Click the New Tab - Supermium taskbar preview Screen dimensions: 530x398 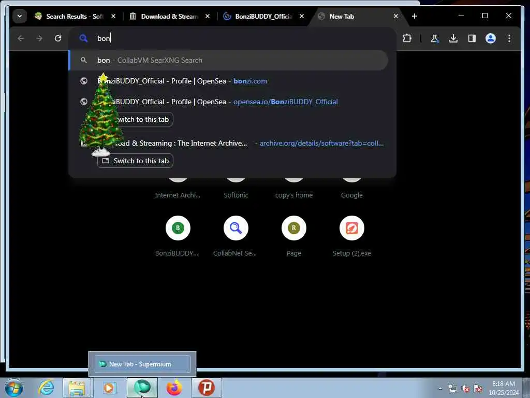coord(142,364)
